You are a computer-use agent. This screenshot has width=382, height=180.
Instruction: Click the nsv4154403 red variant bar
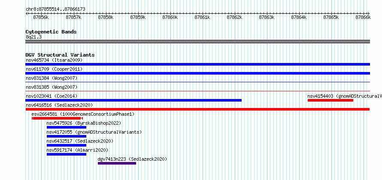[x=330, y=100]
